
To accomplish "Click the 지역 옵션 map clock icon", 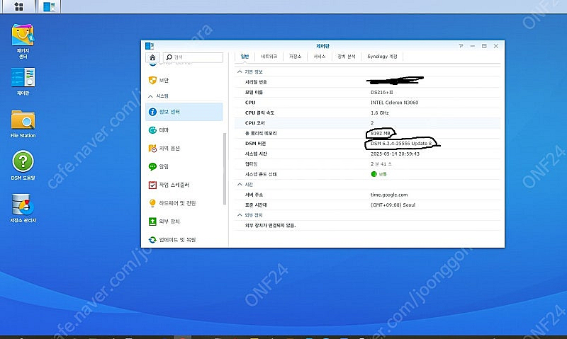I will pos(152,149).
